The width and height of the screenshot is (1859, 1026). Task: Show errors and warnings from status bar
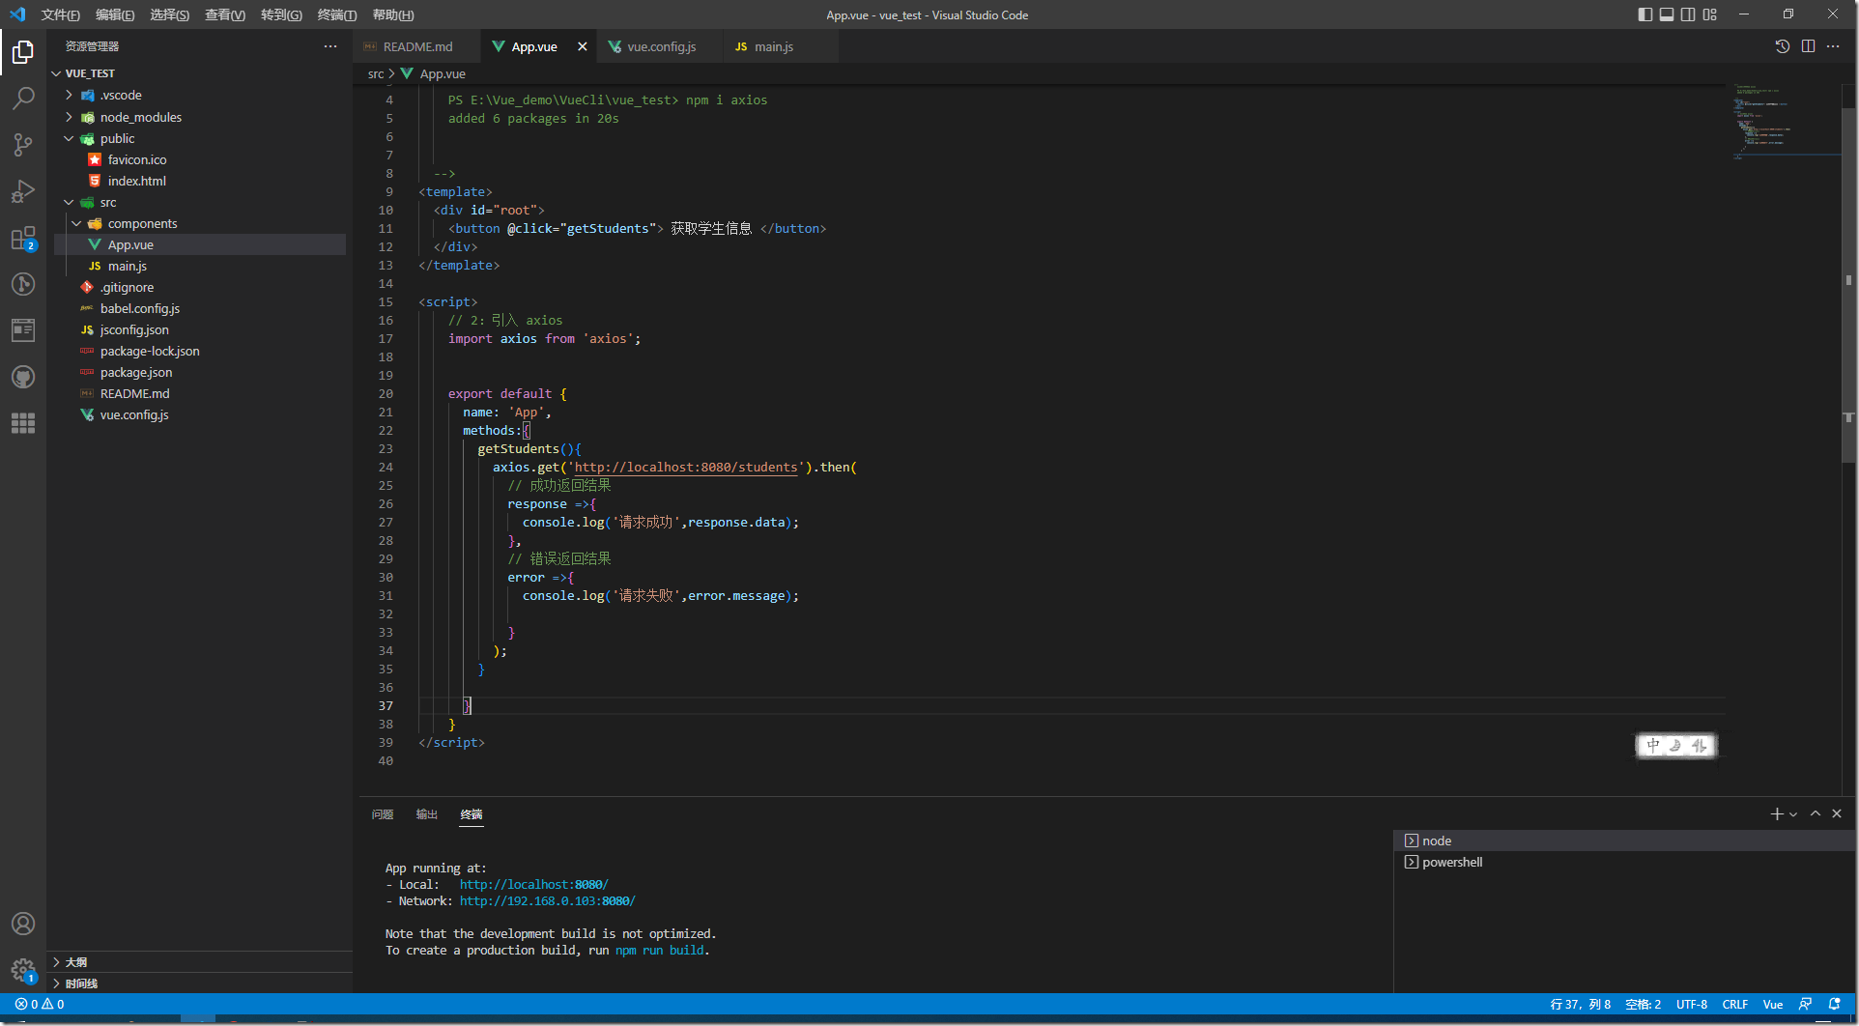[40, 1005]
